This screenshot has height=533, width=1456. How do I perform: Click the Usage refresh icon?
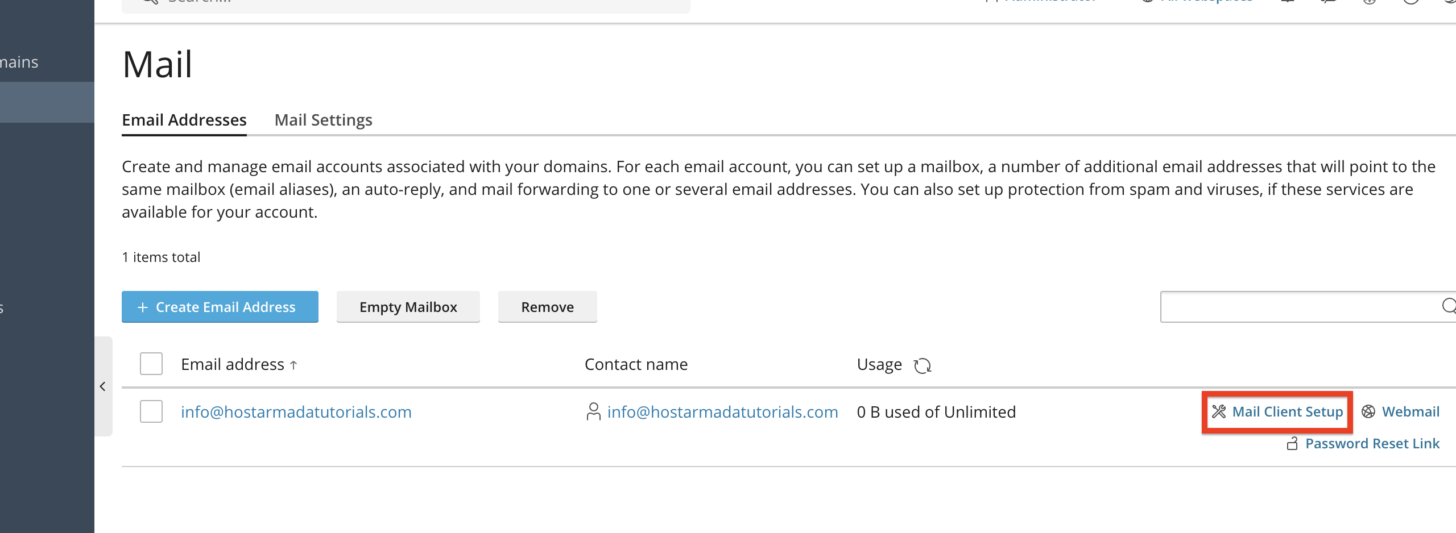tap(922, 365)
